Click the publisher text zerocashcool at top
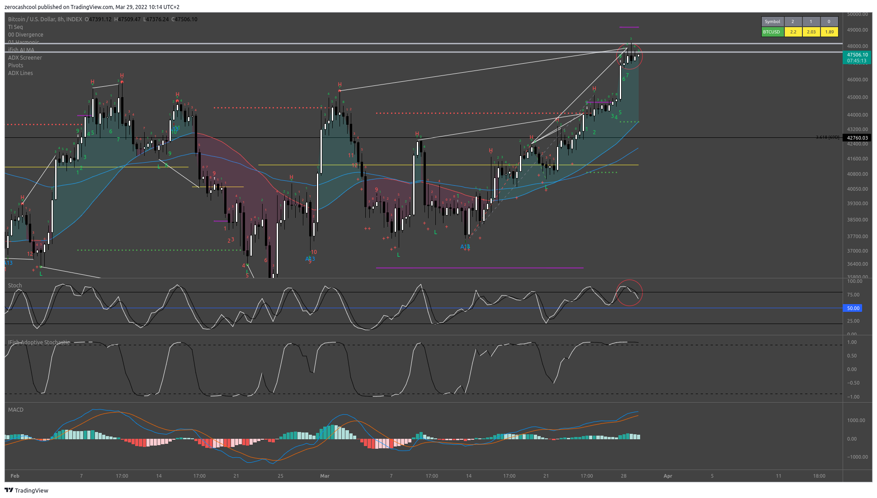 coord(20,7)
